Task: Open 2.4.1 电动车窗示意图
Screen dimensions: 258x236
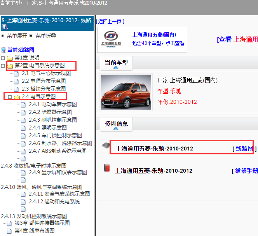Action: point(53,104)
